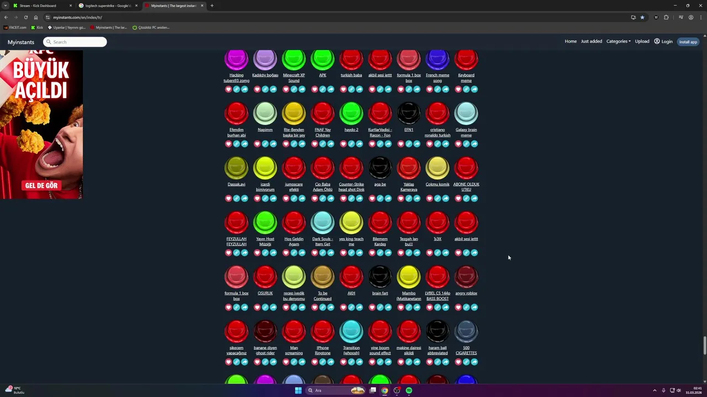Reload the page with refresh icon

(25, 17)
